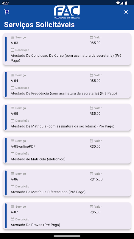Close the Serviços Solicitáveis screen with X
Viewport: 134px width, 239px height.
point(126,12)
